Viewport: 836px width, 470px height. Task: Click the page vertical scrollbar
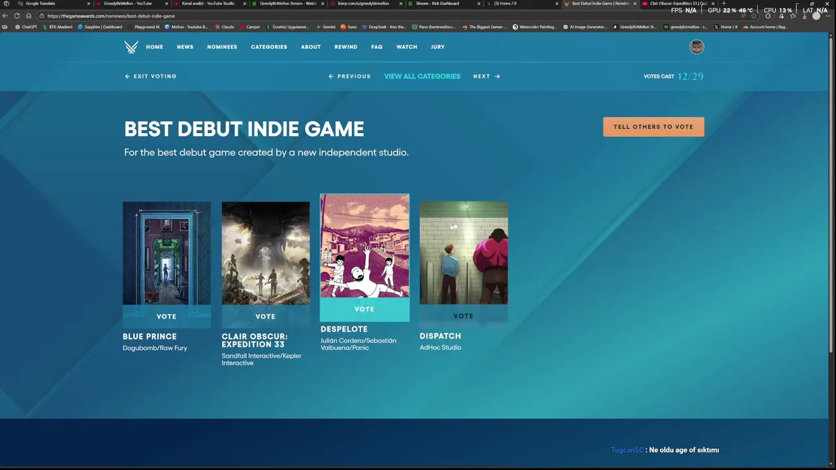click(832, 196)
